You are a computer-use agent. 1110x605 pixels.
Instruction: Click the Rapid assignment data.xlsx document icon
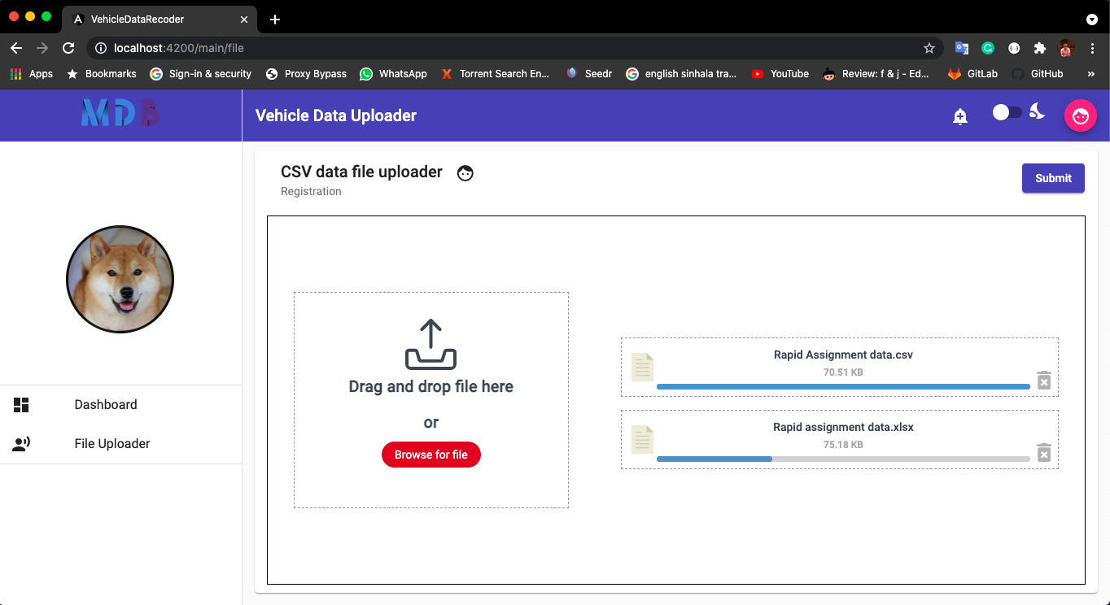click(642, 440)
